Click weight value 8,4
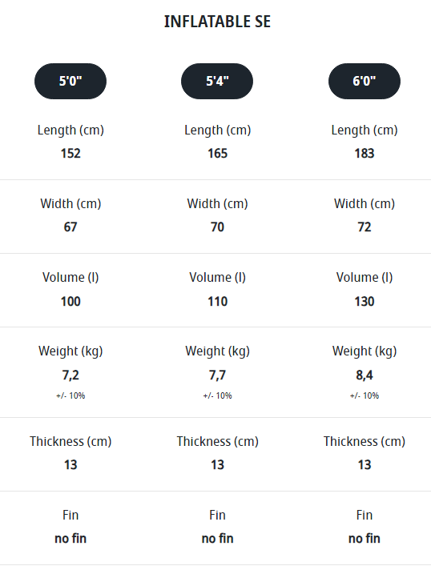431x570 pixels. coord(365,375)
